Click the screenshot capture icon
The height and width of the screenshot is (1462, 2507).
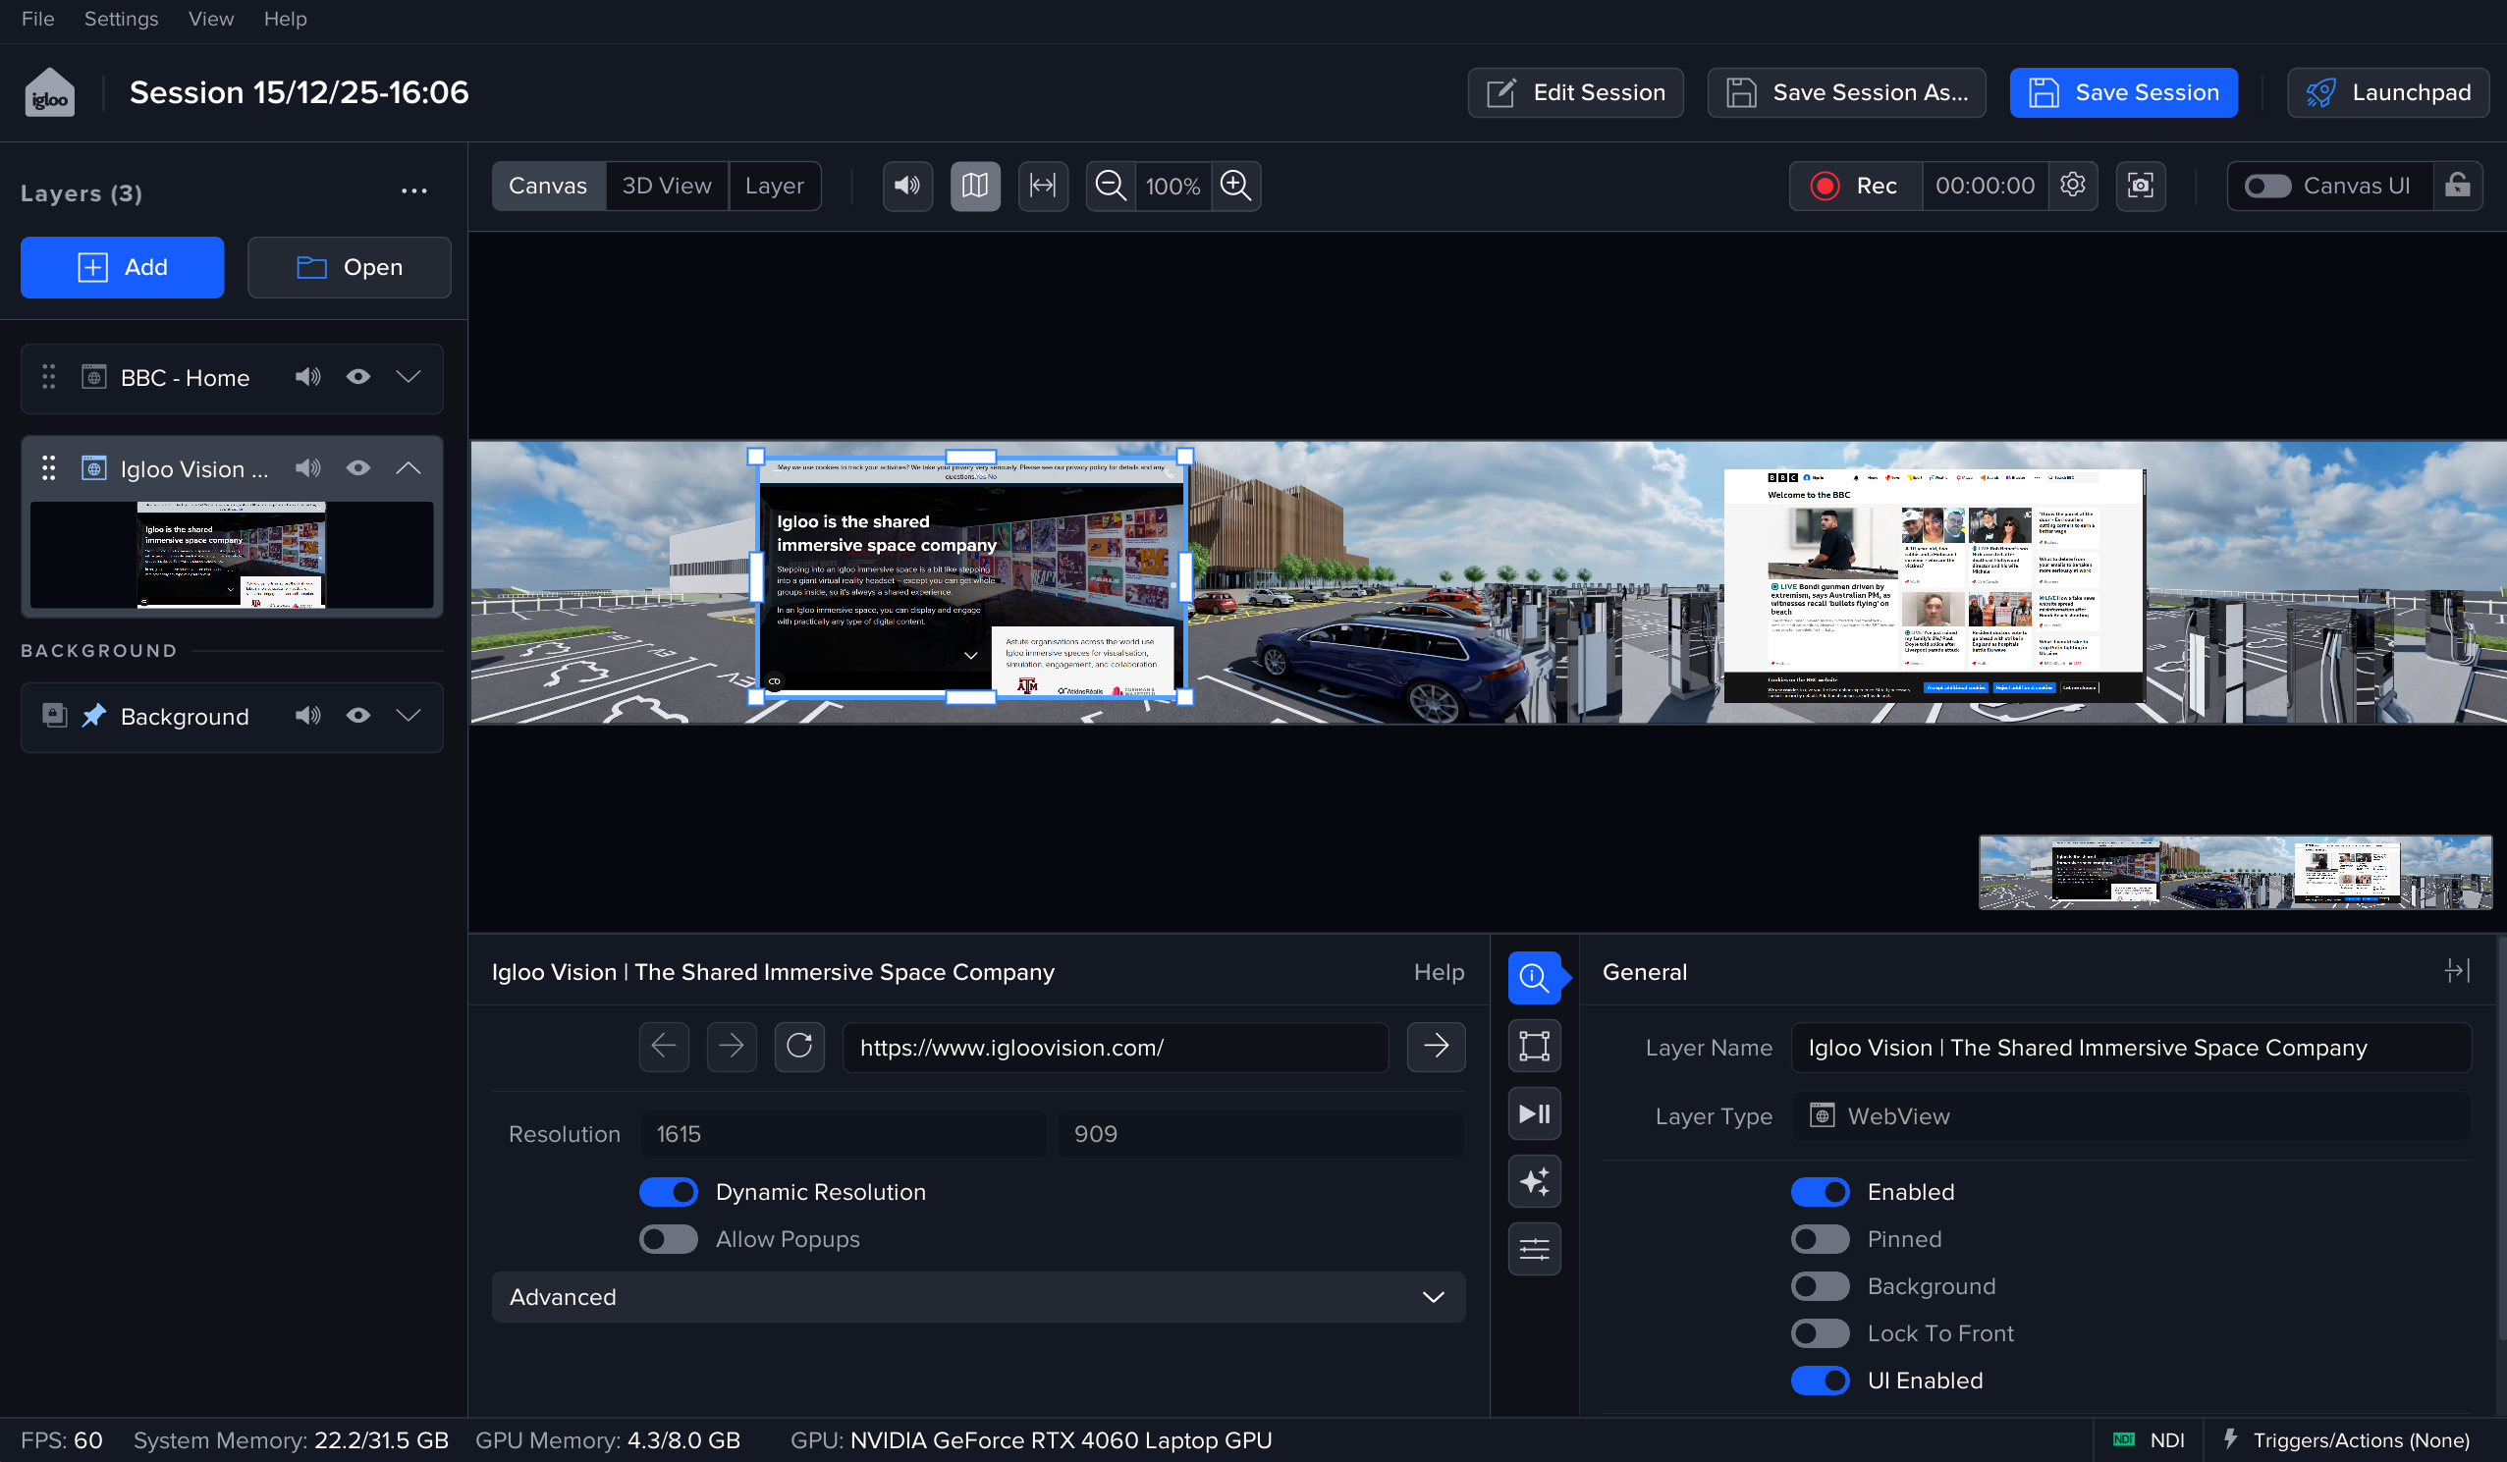[x=2140, y=186]
